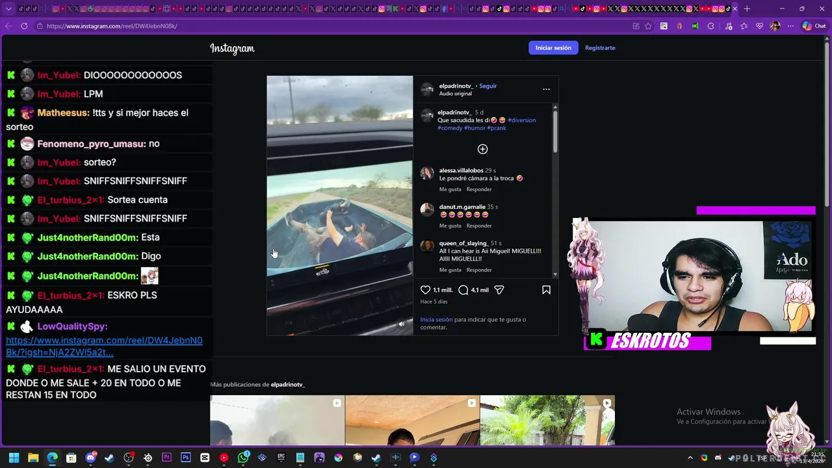Click the Instagram logo
The width and height of the screenshot is (832, 468).
coord(232,48)
